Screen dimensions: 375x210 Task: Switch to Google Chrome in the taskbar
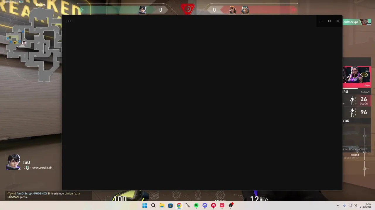pos(179,205)
